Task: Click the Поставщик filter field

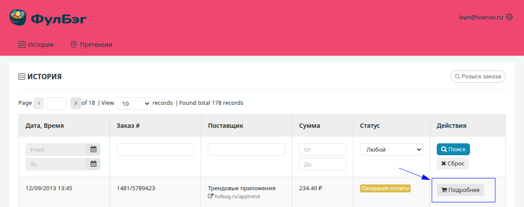Action: 246,149
